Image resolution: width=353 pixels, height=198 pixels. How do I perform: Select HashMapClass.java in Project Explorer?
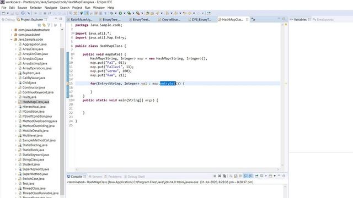click(x=35, y=102)
